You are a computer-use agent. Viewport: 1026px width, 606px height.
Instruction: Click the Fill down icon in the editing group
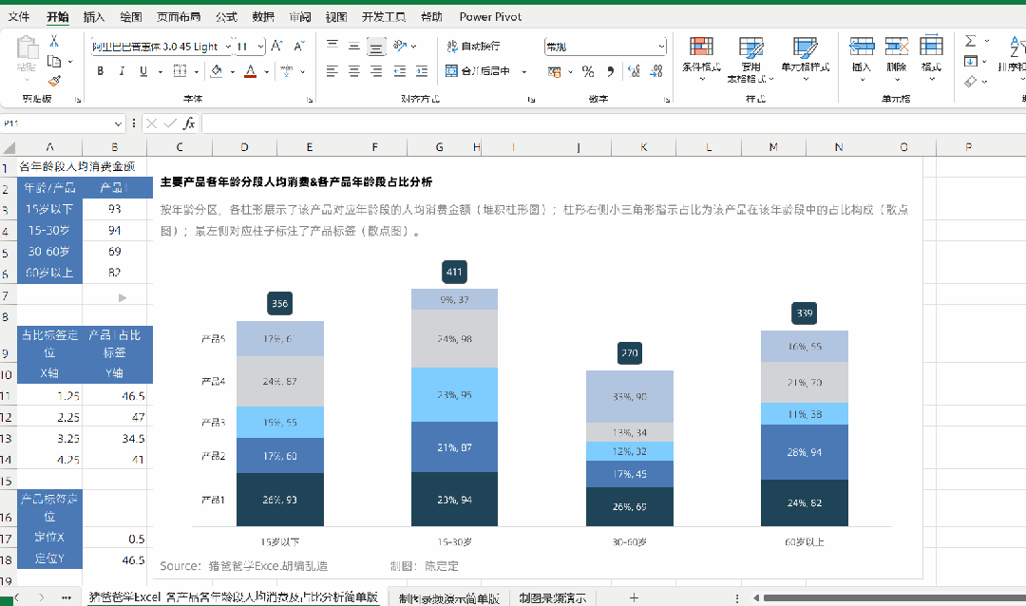tap(971, 62)
